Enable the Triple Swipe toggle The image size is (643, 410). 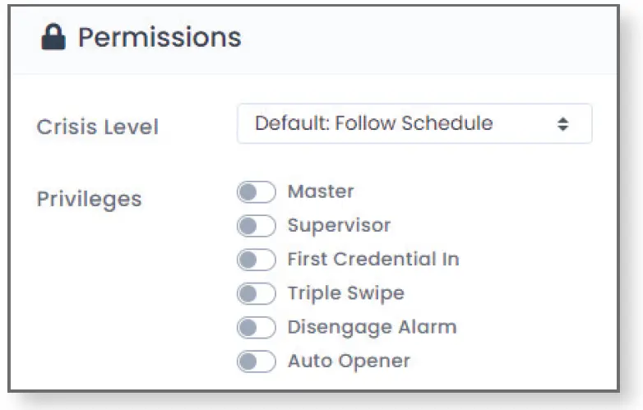tap(256, 293)
